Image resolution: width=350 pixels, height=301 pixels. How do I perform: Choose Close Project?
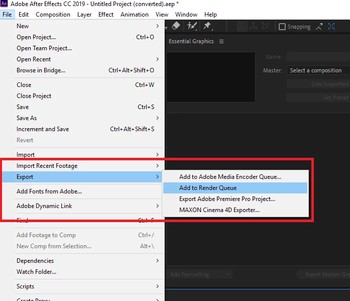click(x=82, y=96)
